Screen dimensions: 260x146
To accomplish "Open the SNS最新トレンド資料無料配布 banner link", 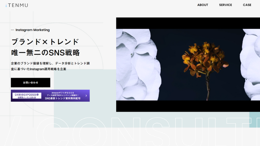I will tap(63, 98).
